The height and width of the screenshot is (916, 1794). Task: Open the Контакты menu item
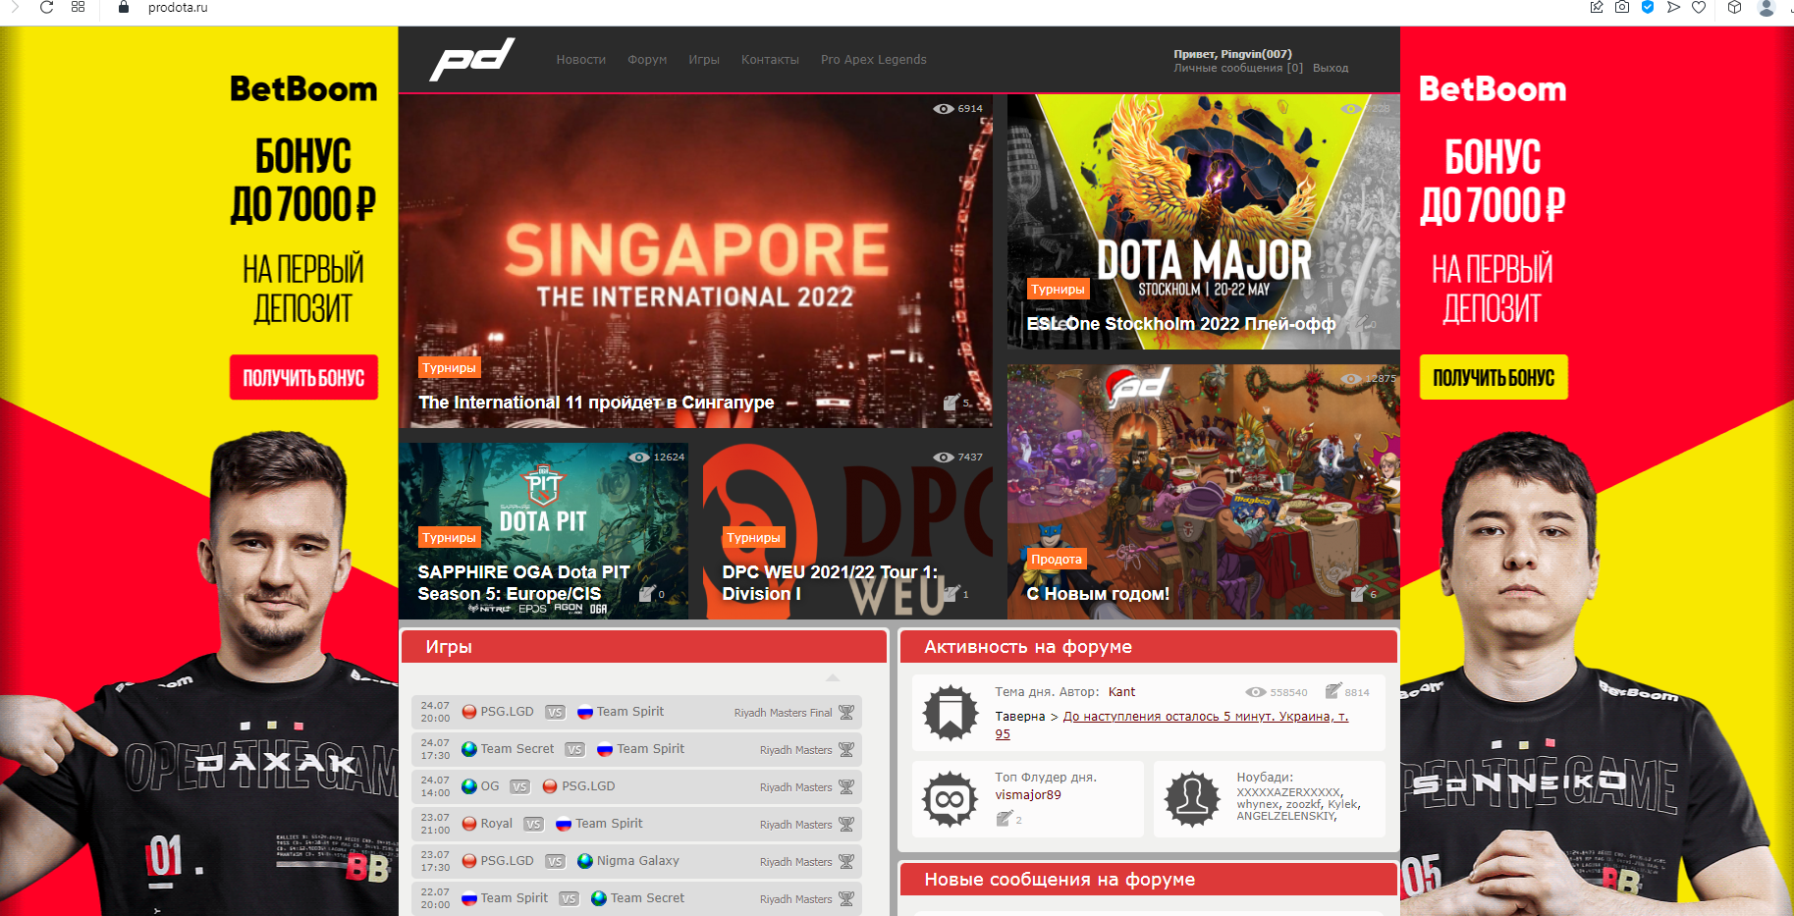click(770, 60)
